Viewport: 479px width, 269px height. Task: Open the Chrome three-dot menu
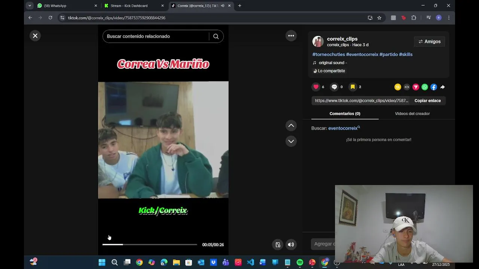pyautogui.click(x=449, y=18)
